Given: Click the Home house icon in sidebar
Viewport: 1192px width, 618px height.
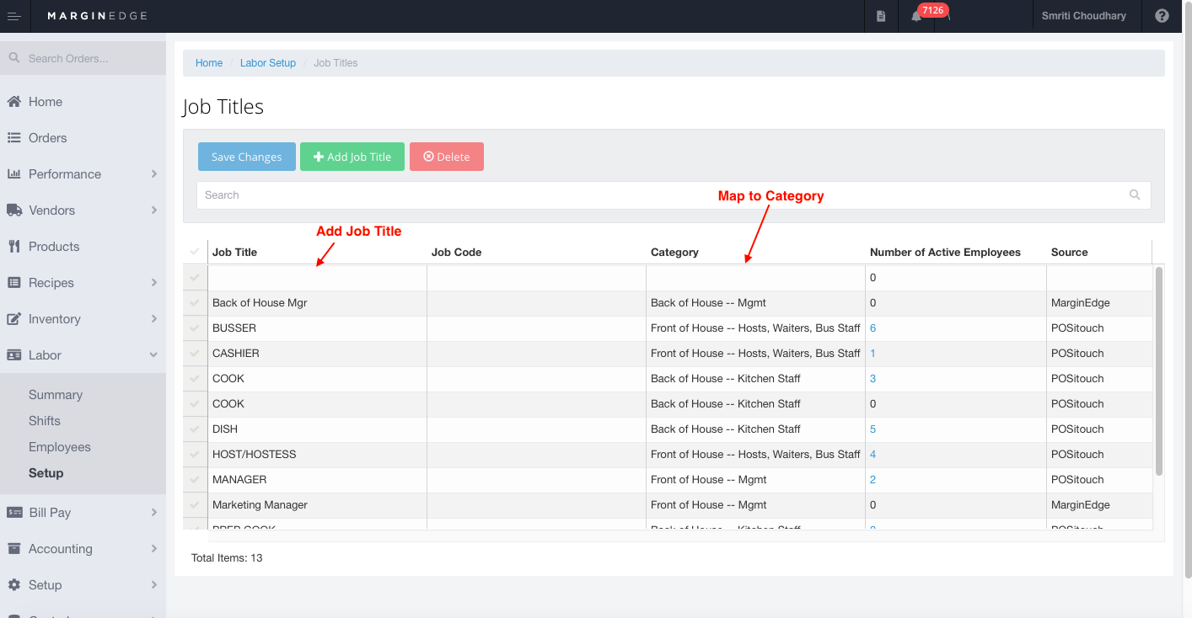Looking at the screenshot, I should [14, 102].
